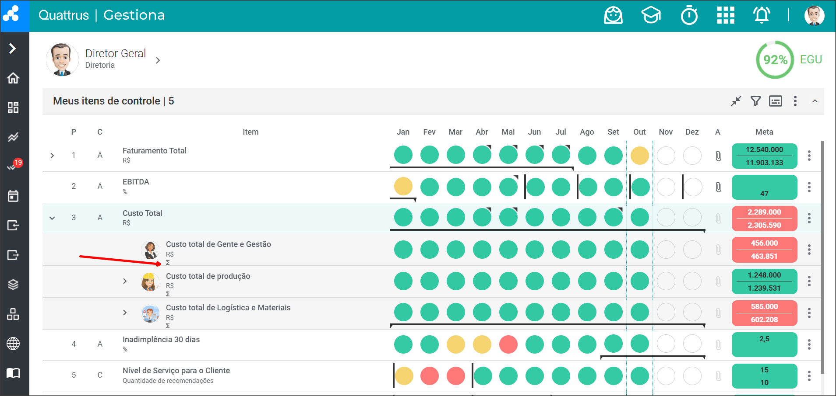
Task: Click the pending tasks icon with badge 19
Action: 13,166
